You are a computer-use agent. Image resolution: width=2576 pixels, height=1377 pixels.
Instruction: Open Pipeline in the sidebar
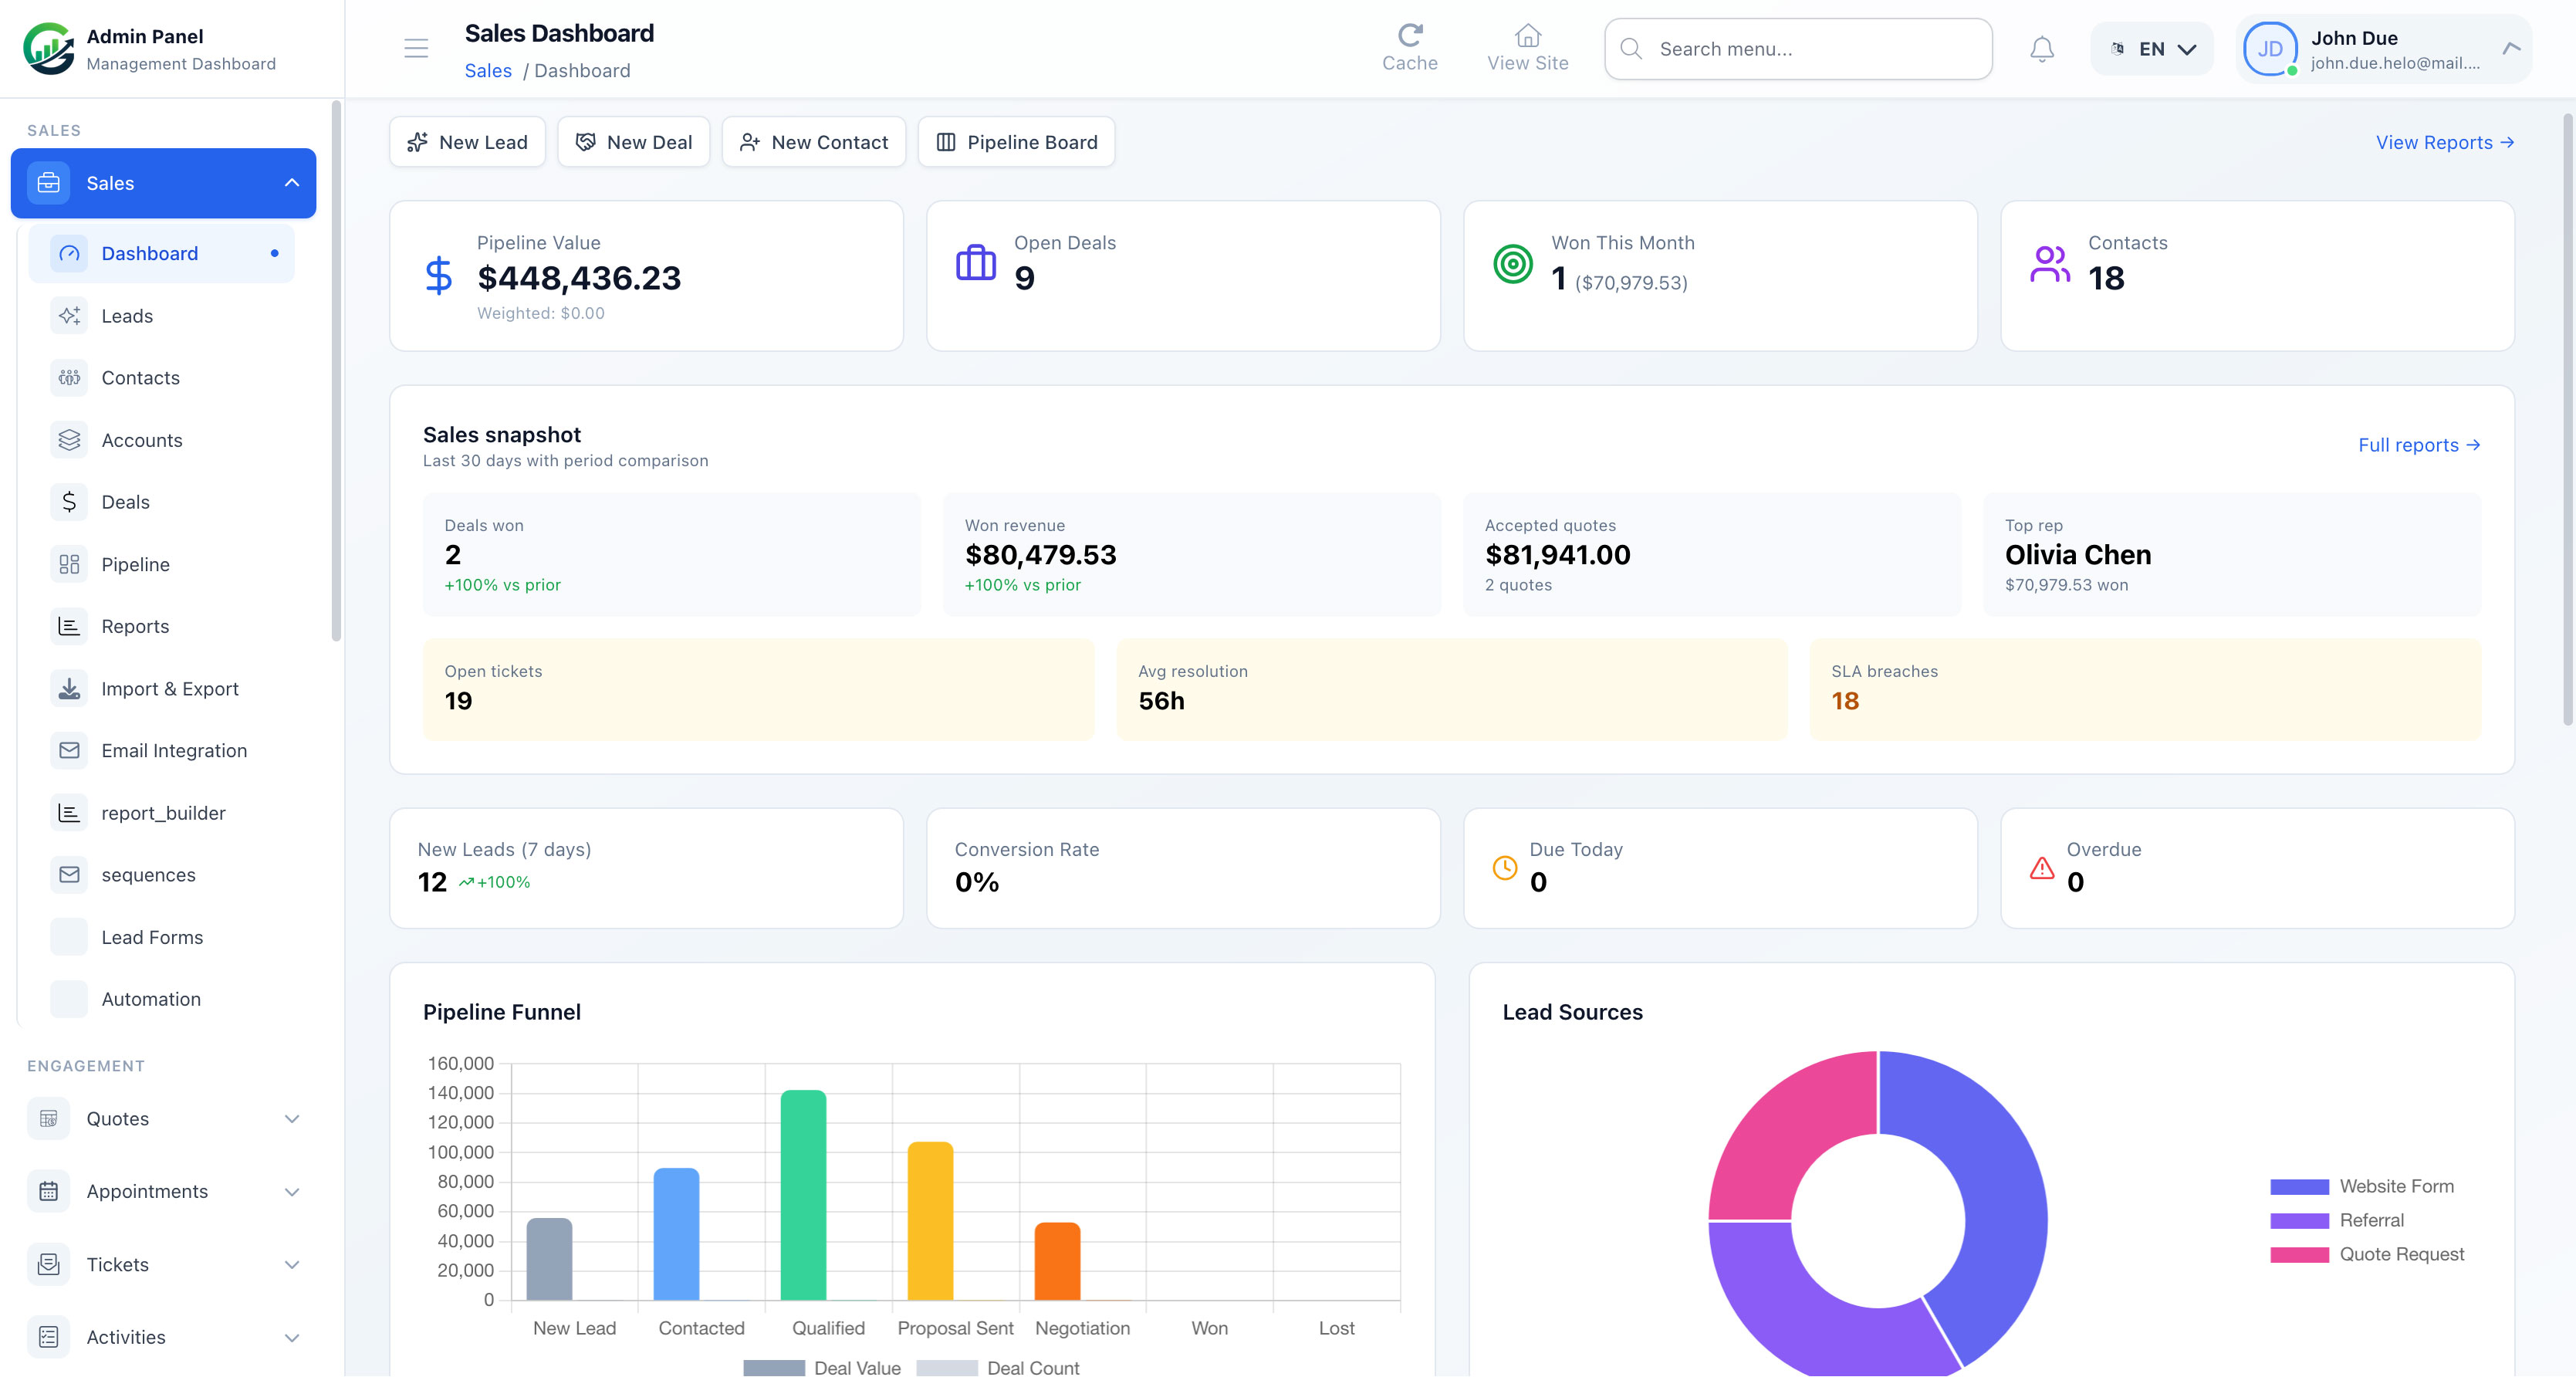[161, 565]
